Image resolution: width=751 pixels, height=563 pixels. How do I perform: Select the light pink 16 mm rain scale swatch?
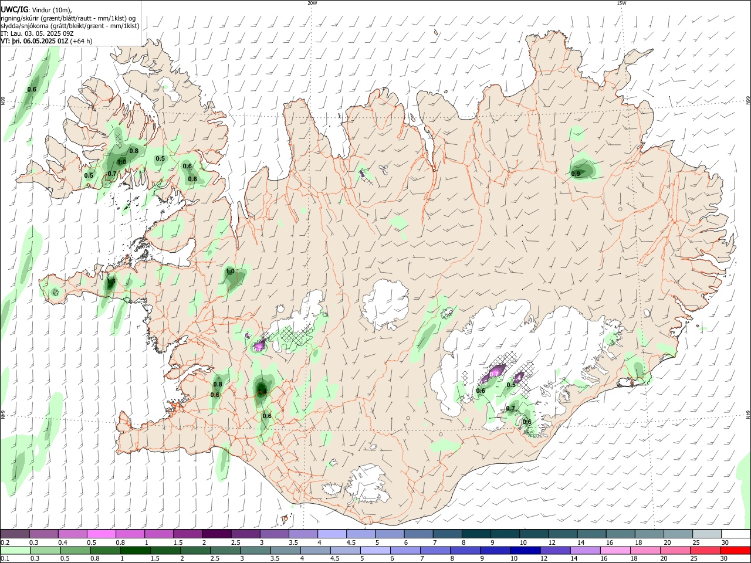tap(614, 550)
